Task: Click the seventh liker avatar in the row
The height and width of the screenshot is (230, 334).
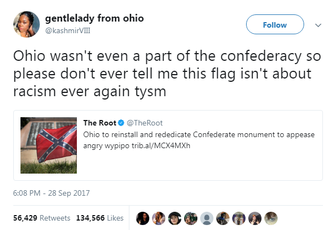Action: click(238, 218)
